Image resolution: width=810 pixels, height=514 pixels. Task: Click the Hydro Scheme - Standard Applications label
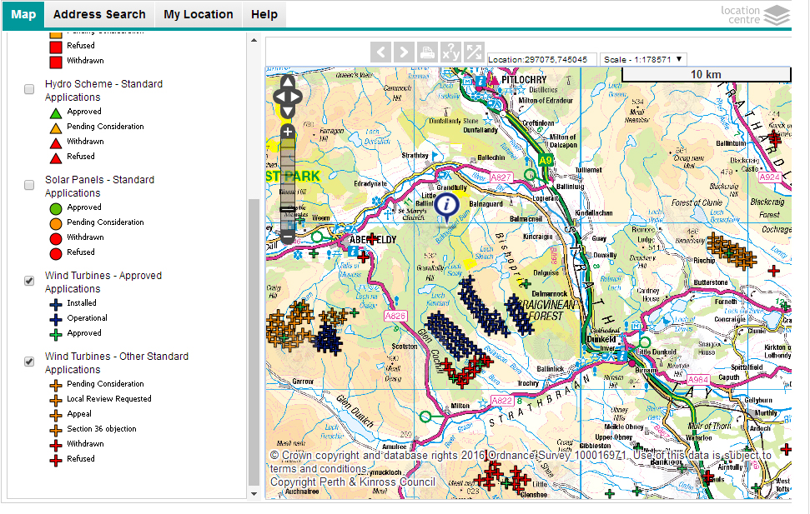[x=103, y=90]
